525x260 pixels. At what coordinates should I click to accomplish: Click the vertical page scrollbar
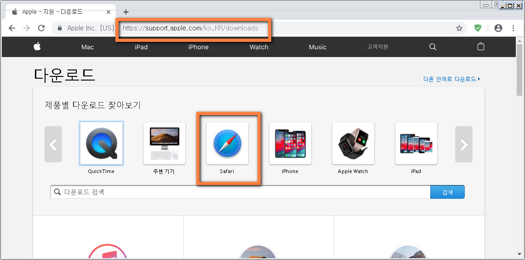[x=519, y=70]
